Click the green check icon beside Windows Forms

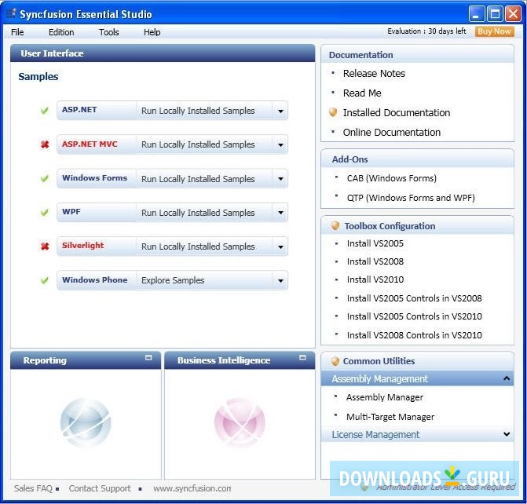pos(44,178)
